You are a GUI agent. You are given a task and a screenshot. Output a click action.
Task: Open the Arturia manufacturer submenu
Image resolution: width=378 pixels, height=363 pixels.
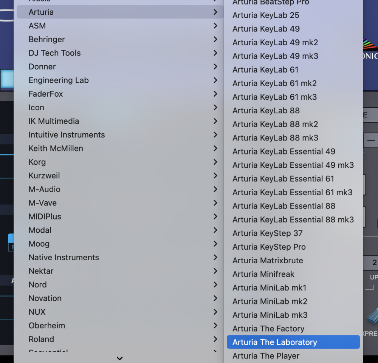pyautogui.click(x=120, y=12)
